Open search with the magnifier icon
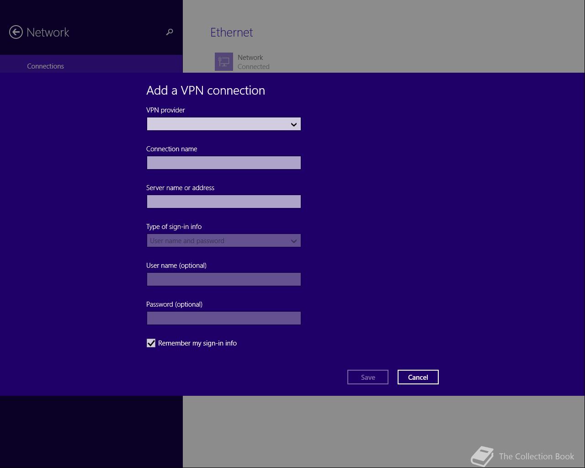The height and width of the screenshot is (468, 585). click(170, 32)
